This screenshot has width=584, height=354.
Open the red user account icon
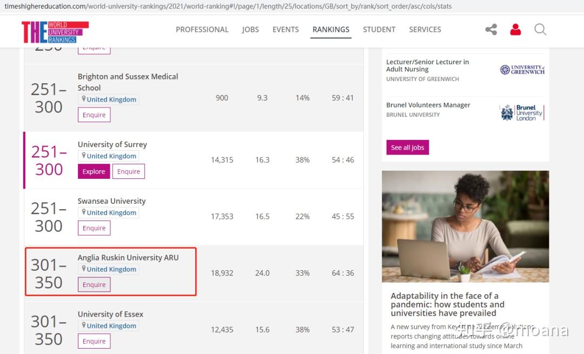(515, 30)
